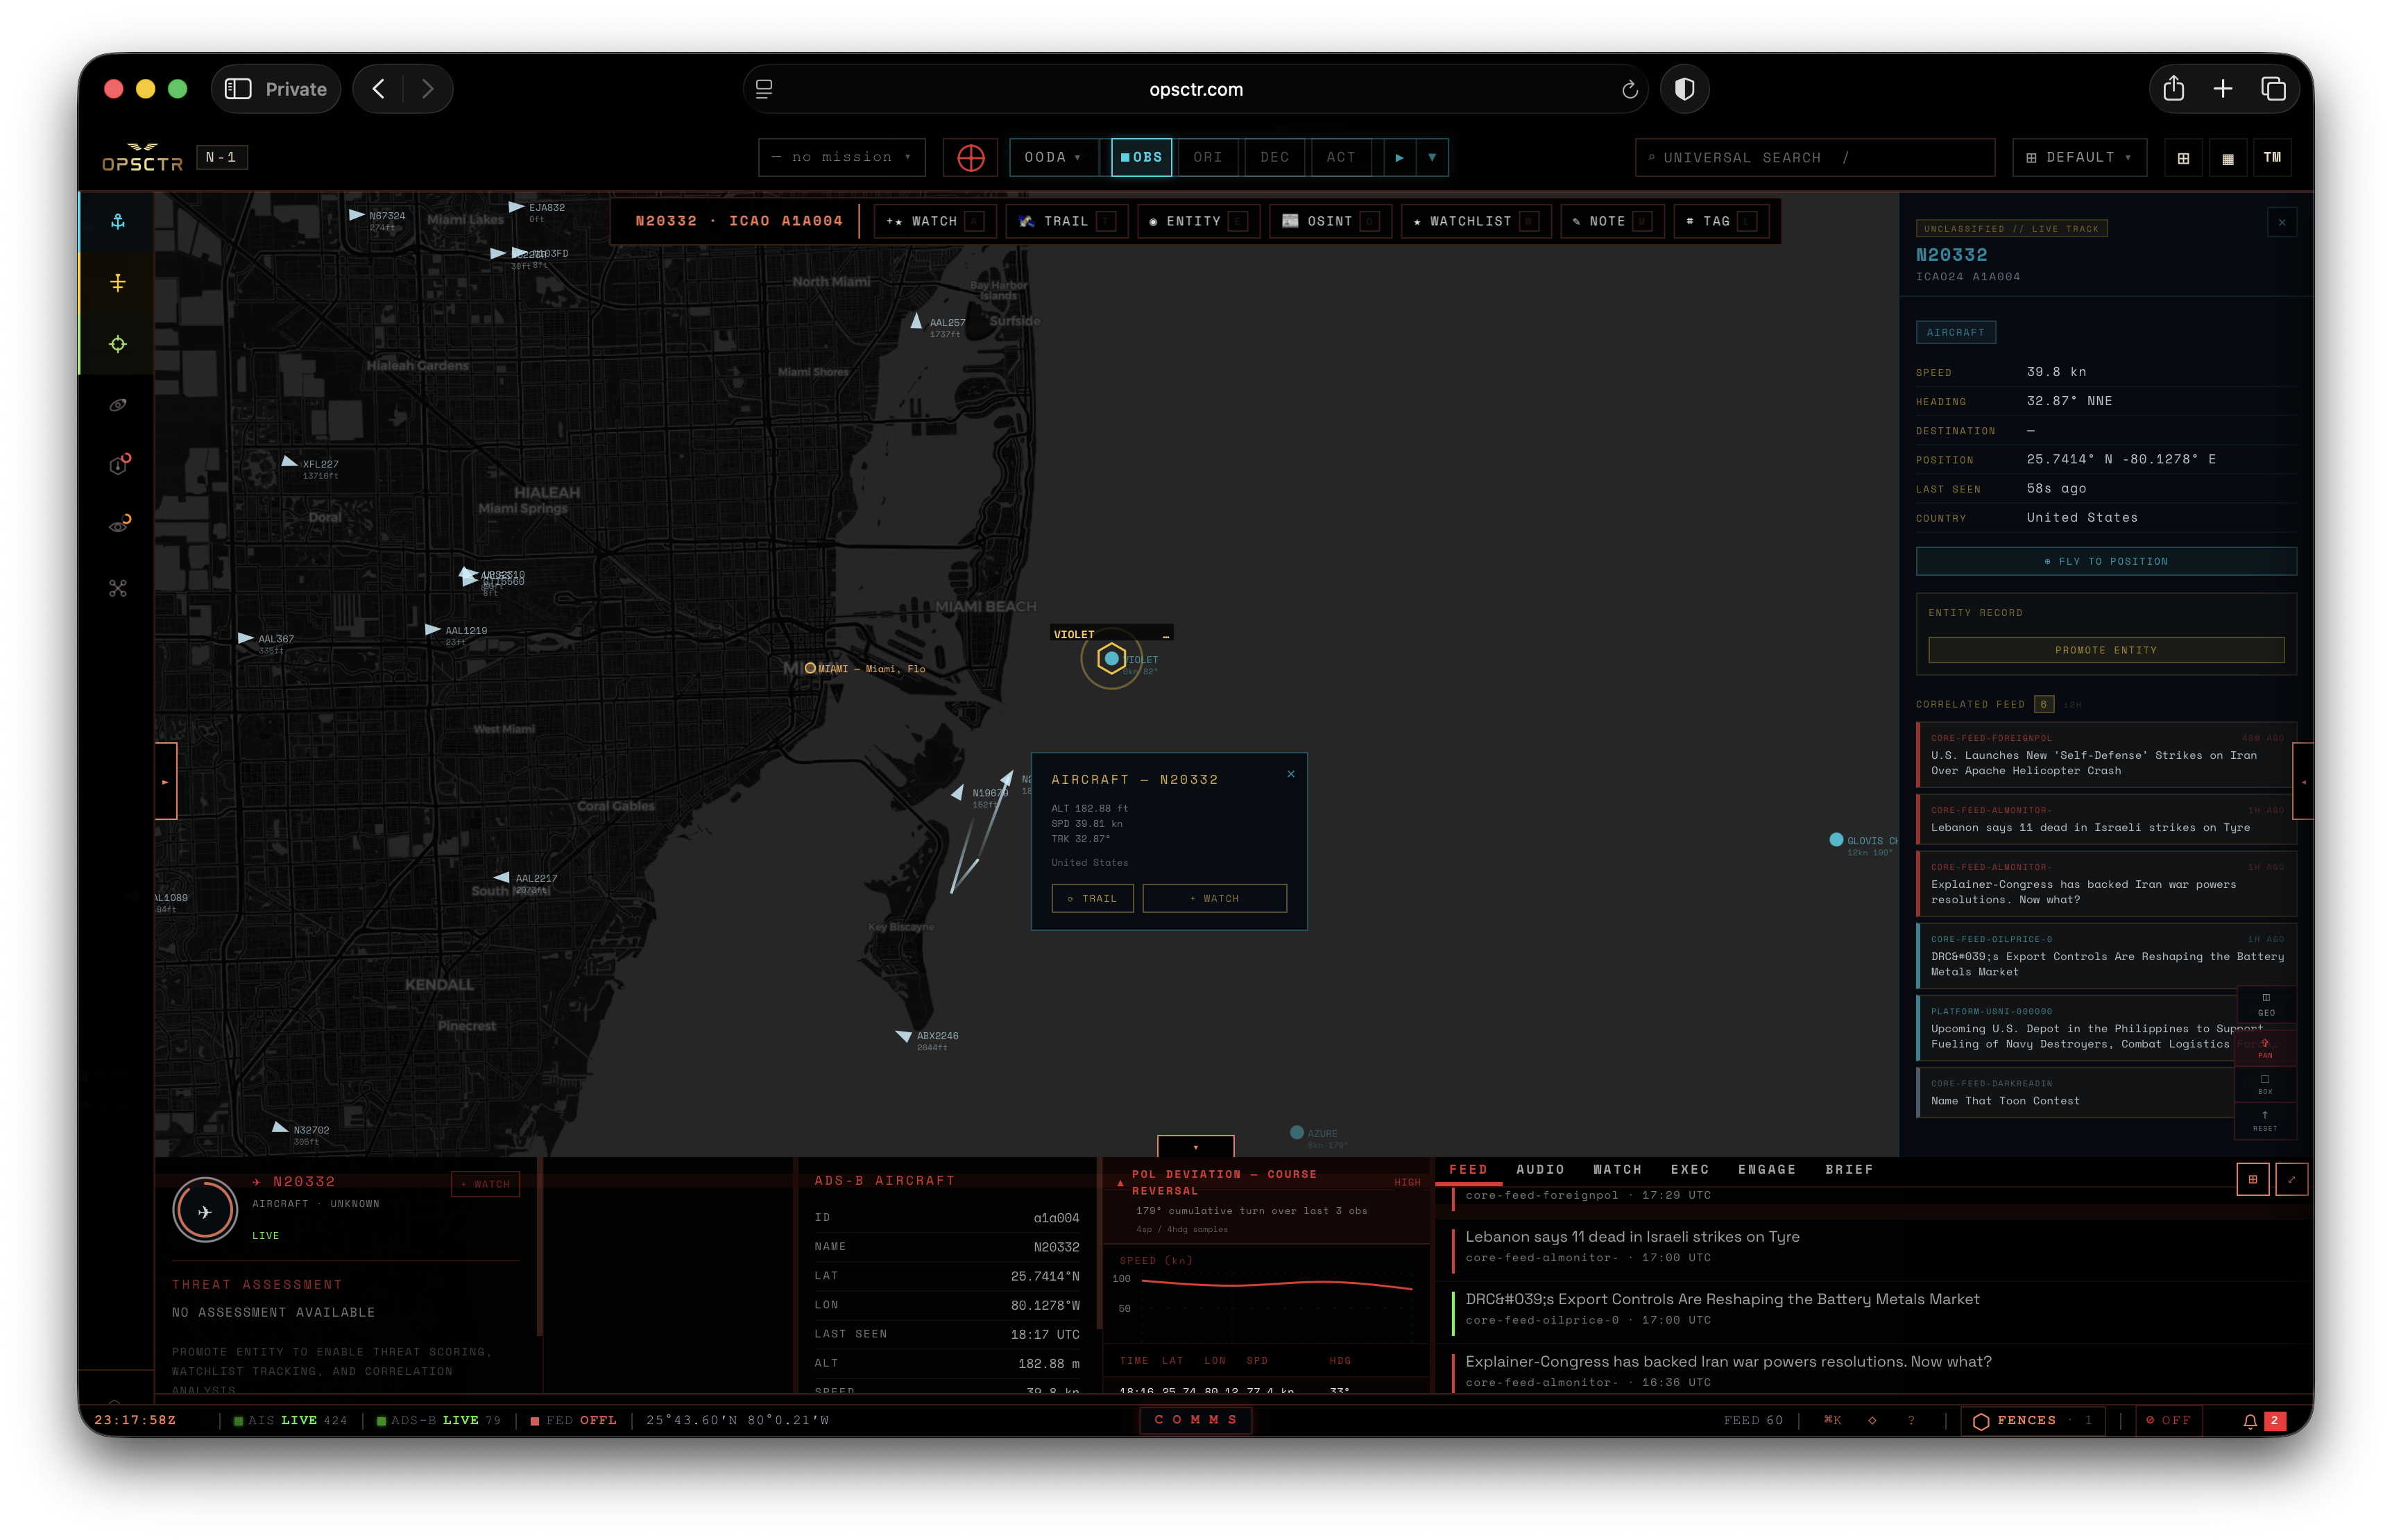Click the aircraft avatar circle for N20332
The width and height of the screenshot is (2392, 1540).
coord(205,1211)
